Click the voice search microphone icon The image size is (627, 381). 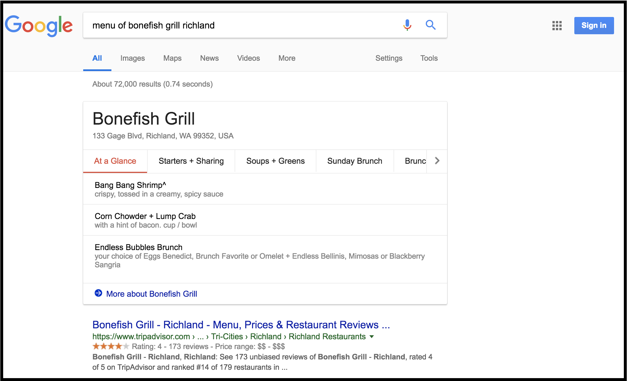[407, 25]
